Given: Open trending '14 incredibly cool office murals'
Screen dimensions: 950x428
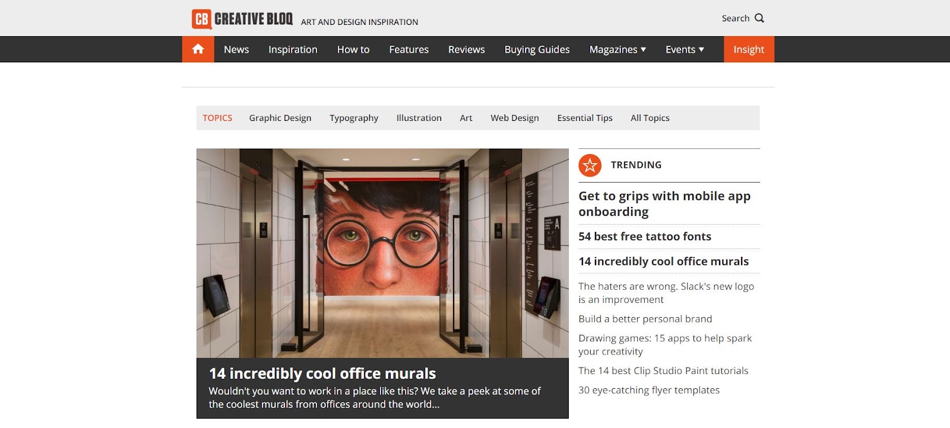Looking at the screenshot, I should point(663,261).
